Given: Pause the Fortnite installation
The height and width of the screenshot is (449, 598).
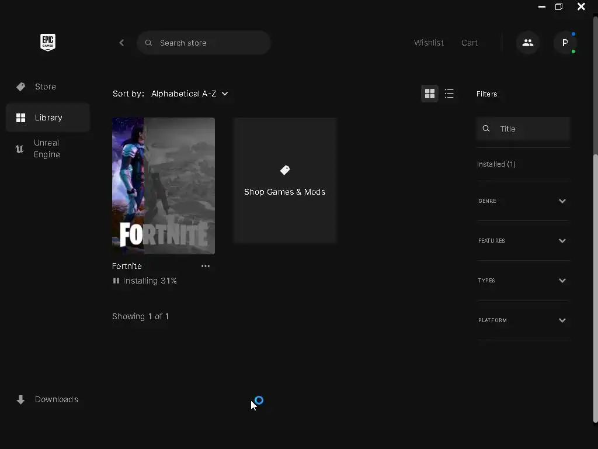Looking at the screenshot, I should tap(116, 281).
